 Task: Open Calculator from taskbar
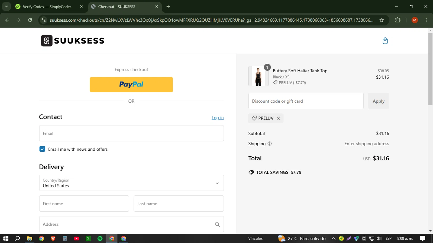[x=65, y=238]
